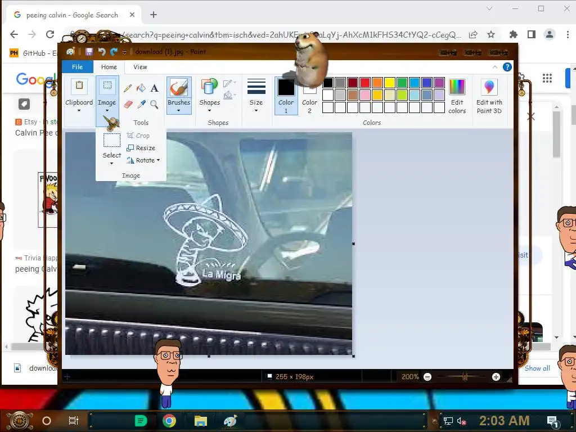Open a new Chrome tab
Screen dimensions: 576x432
click(x=154, y=15)
